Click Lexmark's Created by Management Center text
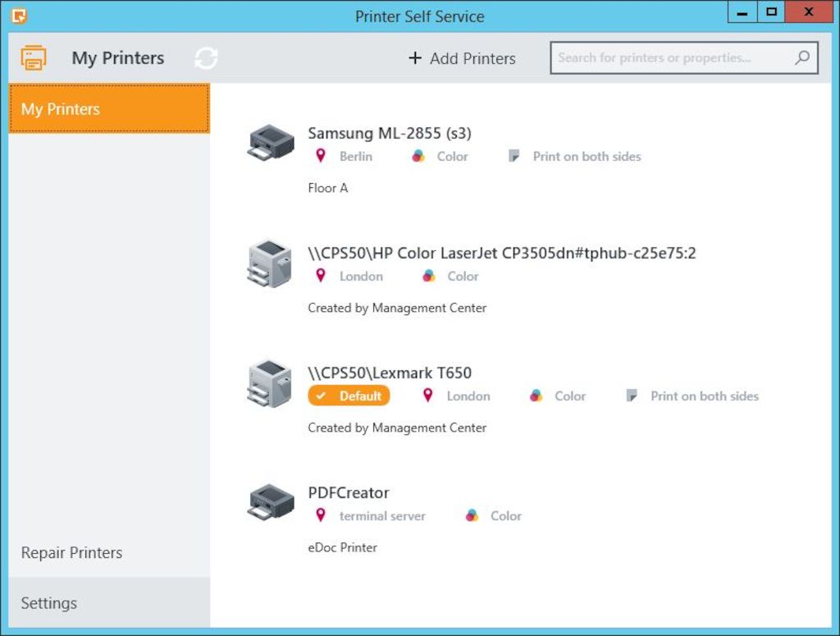Screen dimensions: 840x636 pyautogui.click(x=397, y=428)
